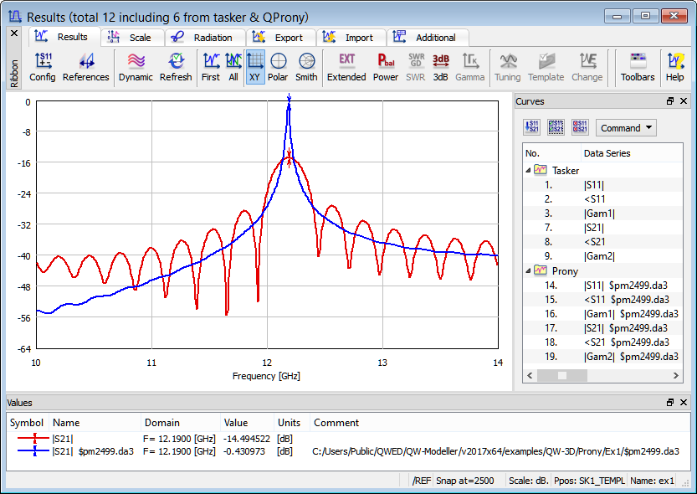
Task: Open the Config settings tool
Action: point(43,67)
